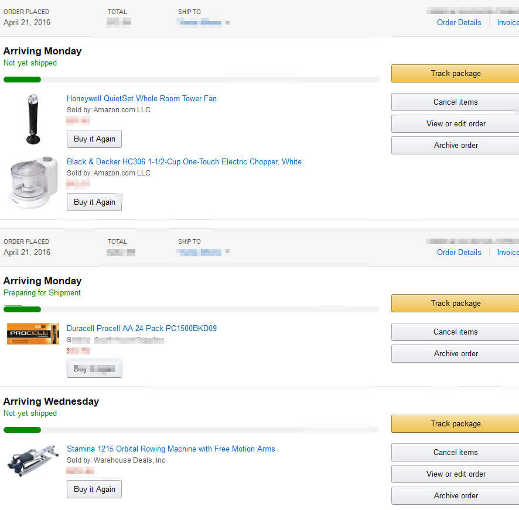Screen dimensions: 519x510
Task: Open Duracell Procell AA 24 Pack link
Action: [142, 328]
